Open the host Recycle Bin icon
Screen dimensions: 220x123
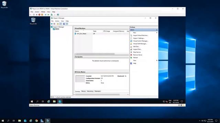coord(4,4)
